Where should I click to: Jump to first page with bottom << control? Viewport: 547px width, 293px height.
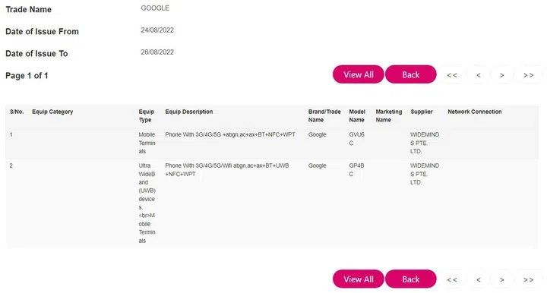(x=452, y=279)
